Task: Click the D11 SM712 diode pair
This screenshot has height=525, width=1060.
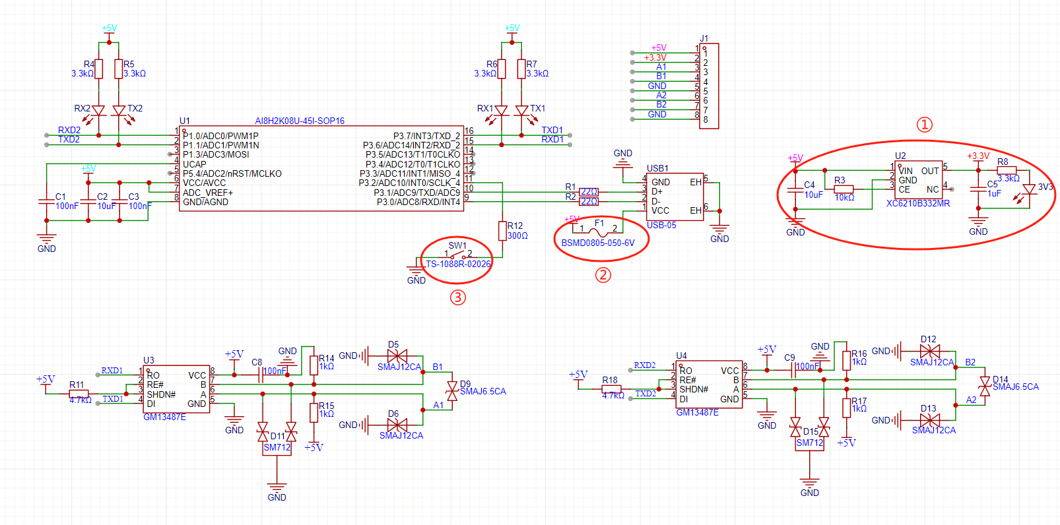Action: click(277, 433)
